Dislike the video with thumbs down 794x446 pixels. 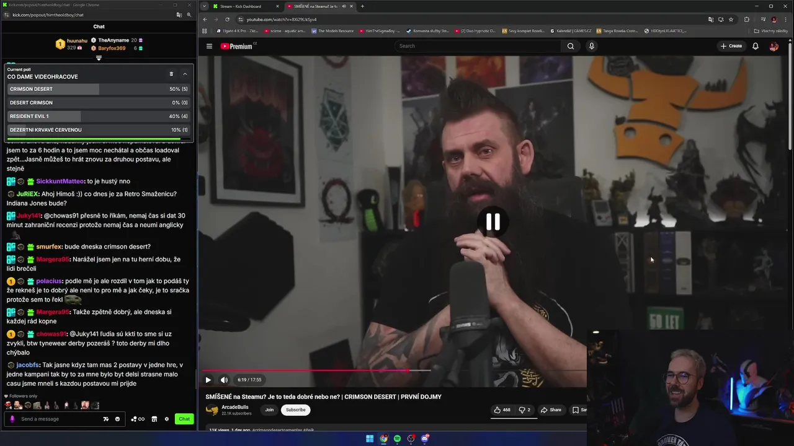[x=525, y=409]
